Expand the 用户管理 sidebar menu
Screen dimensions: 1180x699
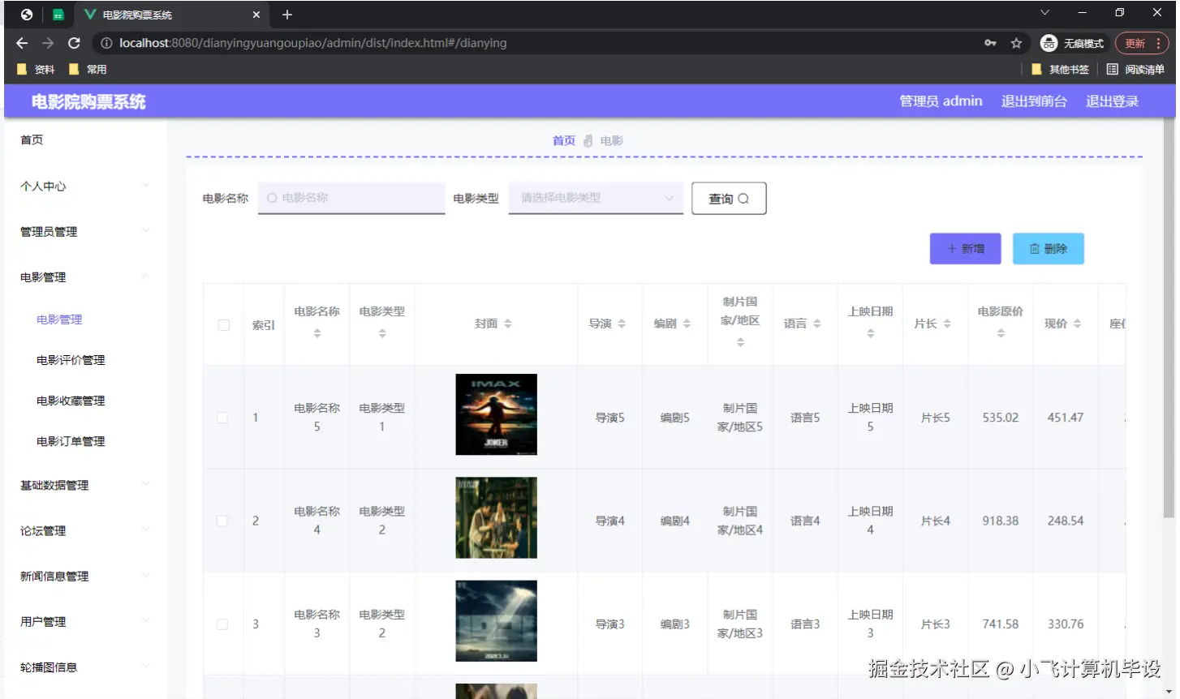point(85,621)
